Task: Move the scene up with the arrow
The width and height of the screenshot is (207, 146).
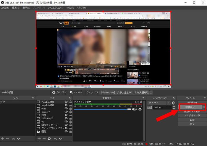Action: click(x=14, y=139)
